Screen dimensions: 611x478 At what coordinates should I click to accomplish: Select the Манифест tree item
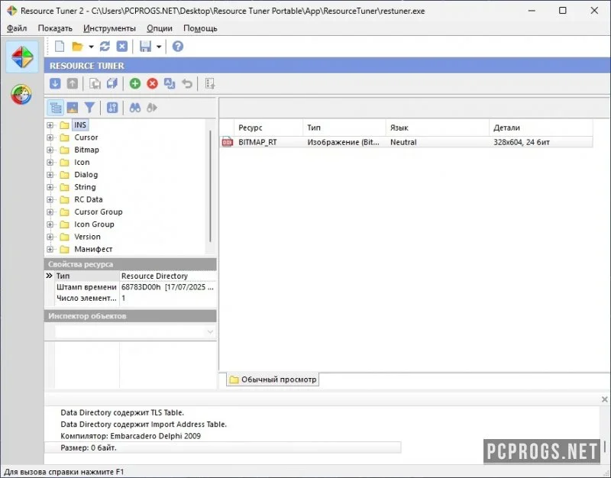(93, 250)
